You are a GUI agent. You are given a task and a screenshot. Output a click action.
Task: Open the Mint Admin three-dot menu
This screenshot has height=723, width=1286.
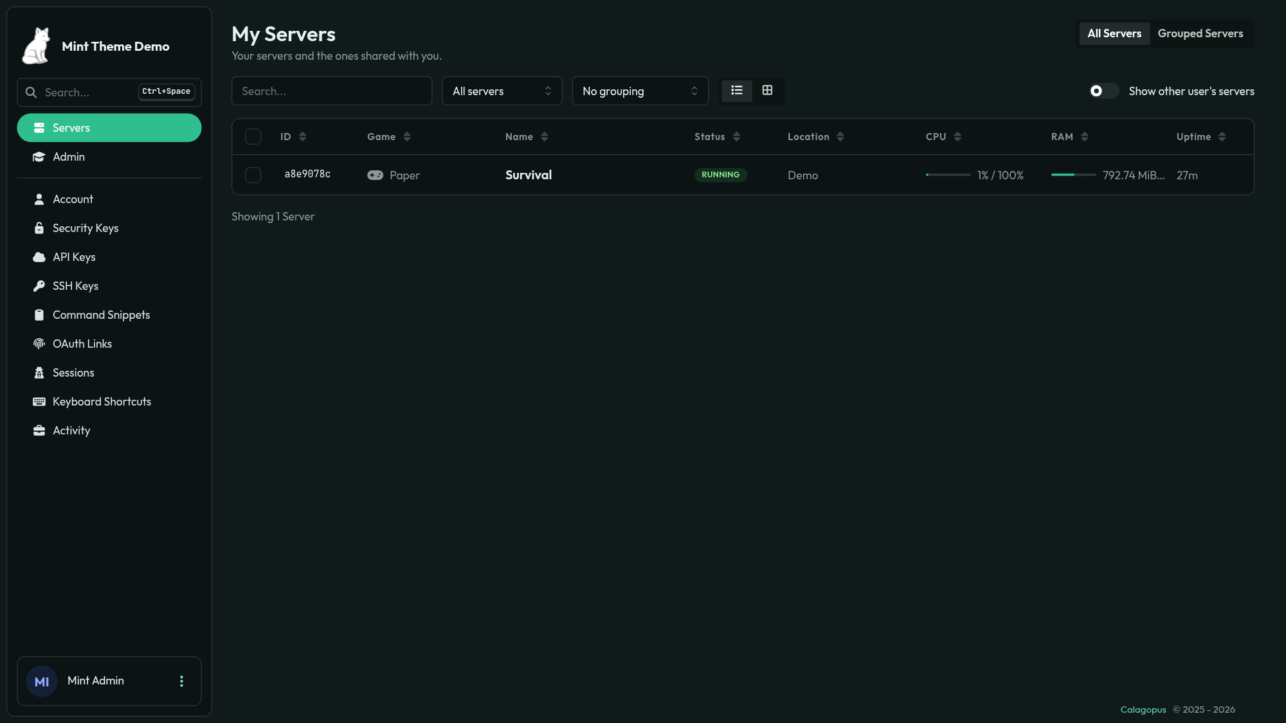[x=182, y=681]
